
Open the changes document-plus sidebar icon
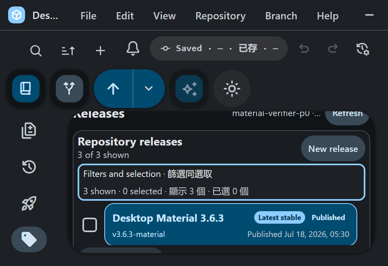click(29, 130)
